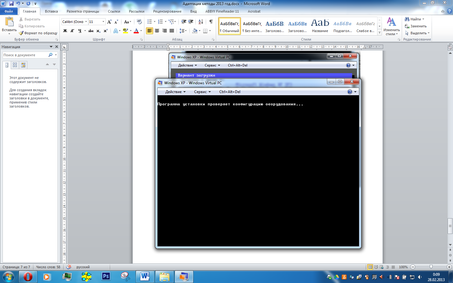Image resolution: width=453 pixels, height=283 pixels.
Task: Click zoom in plus button
Action: coord(449,267)
